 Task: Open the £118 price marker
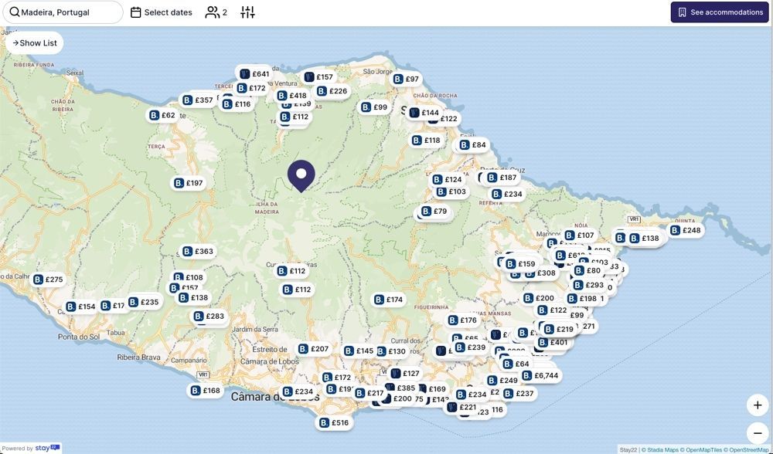(427, 141)
